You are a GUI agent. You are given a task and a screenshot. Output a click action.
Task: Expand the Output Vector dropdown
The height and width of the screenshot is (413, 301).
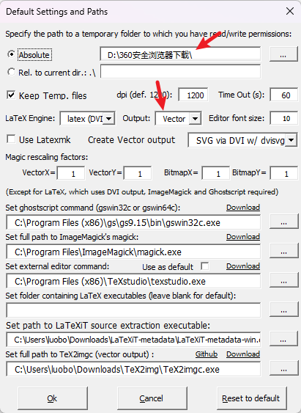click(195, 119)
